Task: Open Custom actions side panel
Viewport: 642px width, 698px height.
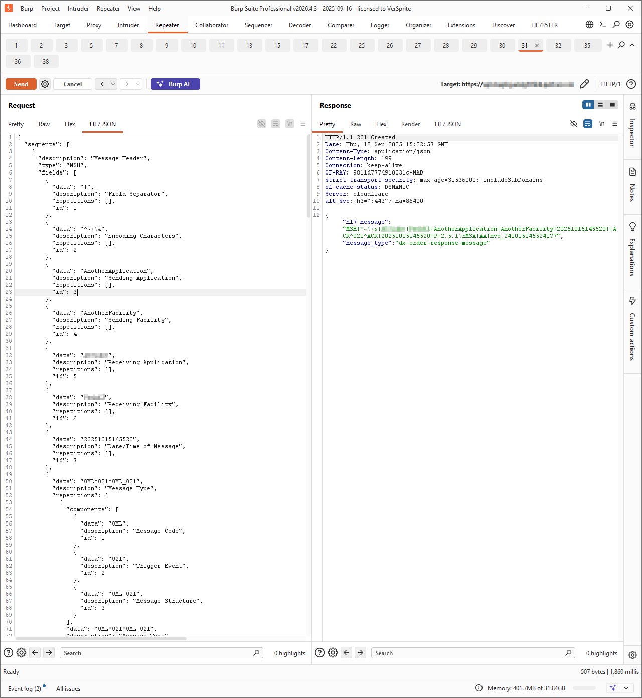Action: tap(632, 329)
